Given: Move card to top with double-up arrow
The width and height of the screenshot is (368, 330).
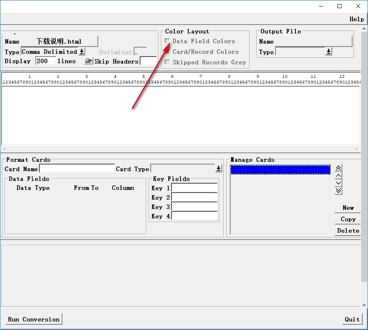Looking at the screenshot, I should pyautogui.click(x=338, y=168).
